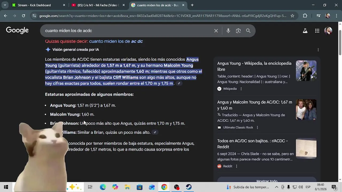342x192 pixels.
Task: Open Google account avatar
Action: [x=328, y=31]
